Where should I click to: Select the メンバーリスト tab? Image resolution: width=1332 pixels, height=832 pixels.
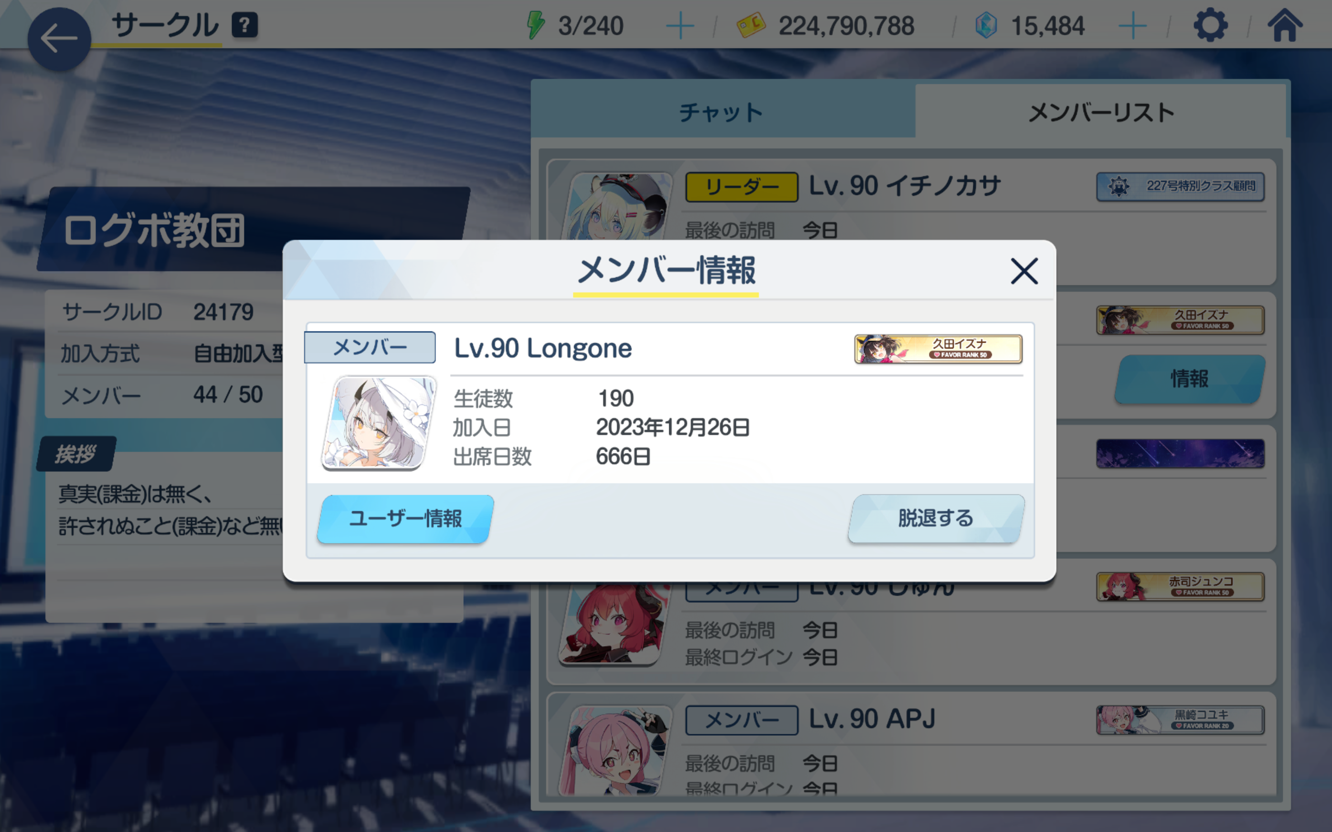(1101, 112)
